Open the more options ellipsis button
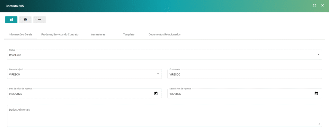Viewport: 329px width, 129px height. point(40,20)
